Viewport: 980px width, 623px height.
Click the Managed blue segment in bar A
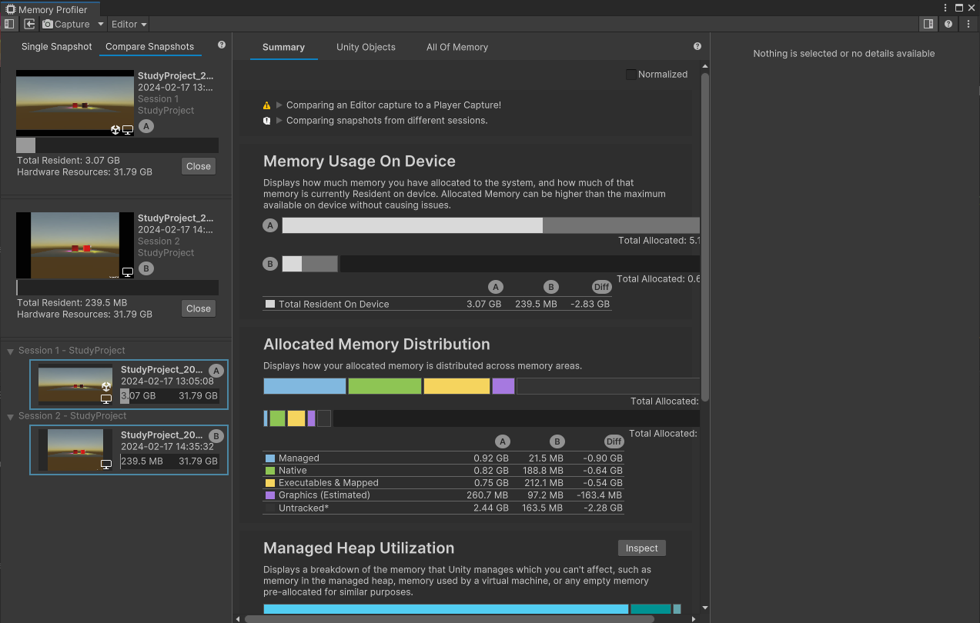pyautogui.click(x=305, y=386)
